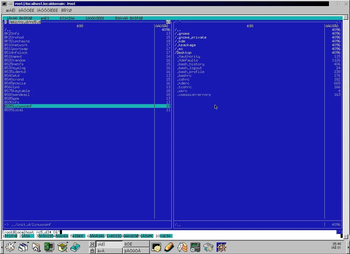Click the panel hide arrow next to the K icon
The height and width of the screenshot is (254, 350).
click(x=2, y=247)
